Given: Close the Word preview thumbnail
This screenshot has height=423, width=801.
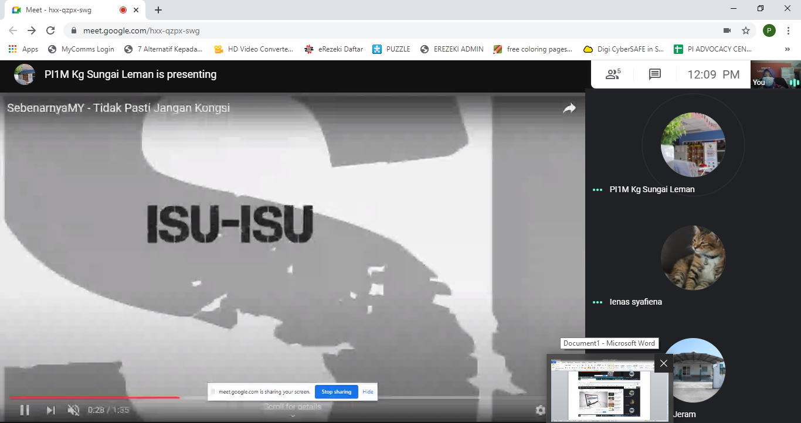Looking at the screenshot, I should (663, 363).
